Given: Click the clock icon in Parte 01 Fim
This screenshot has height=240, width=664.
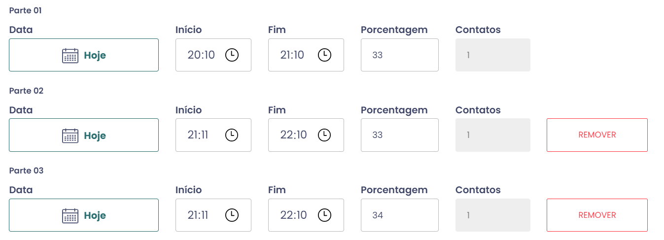Looking at the screenshot, I should click(x=324, y=55).
